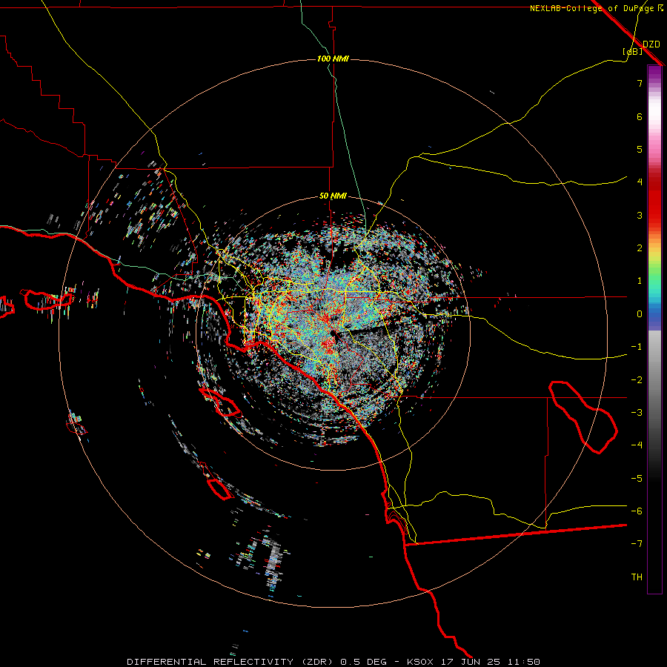Click the 5 value on color scale

tap(640, 149)
